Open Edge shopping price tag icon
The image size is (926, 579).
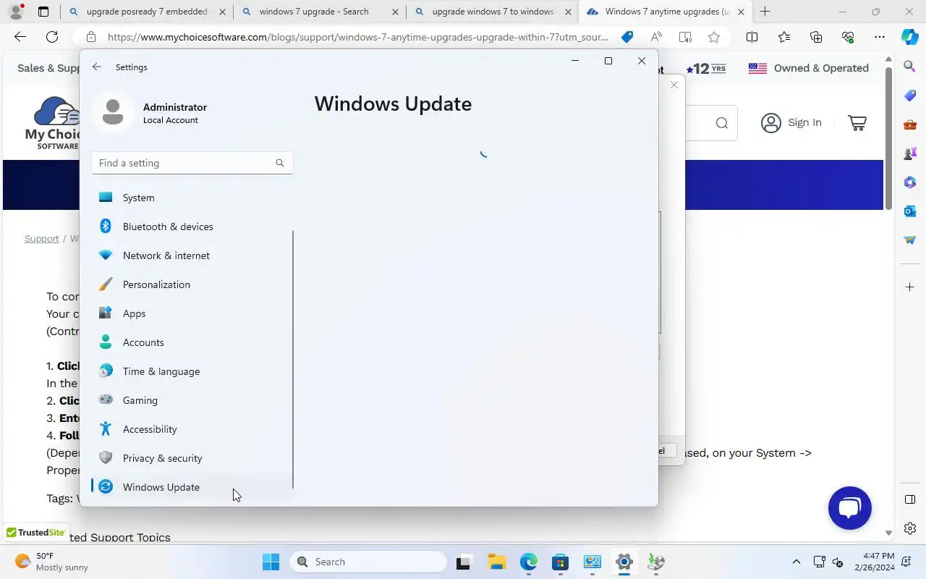[627, 37]
